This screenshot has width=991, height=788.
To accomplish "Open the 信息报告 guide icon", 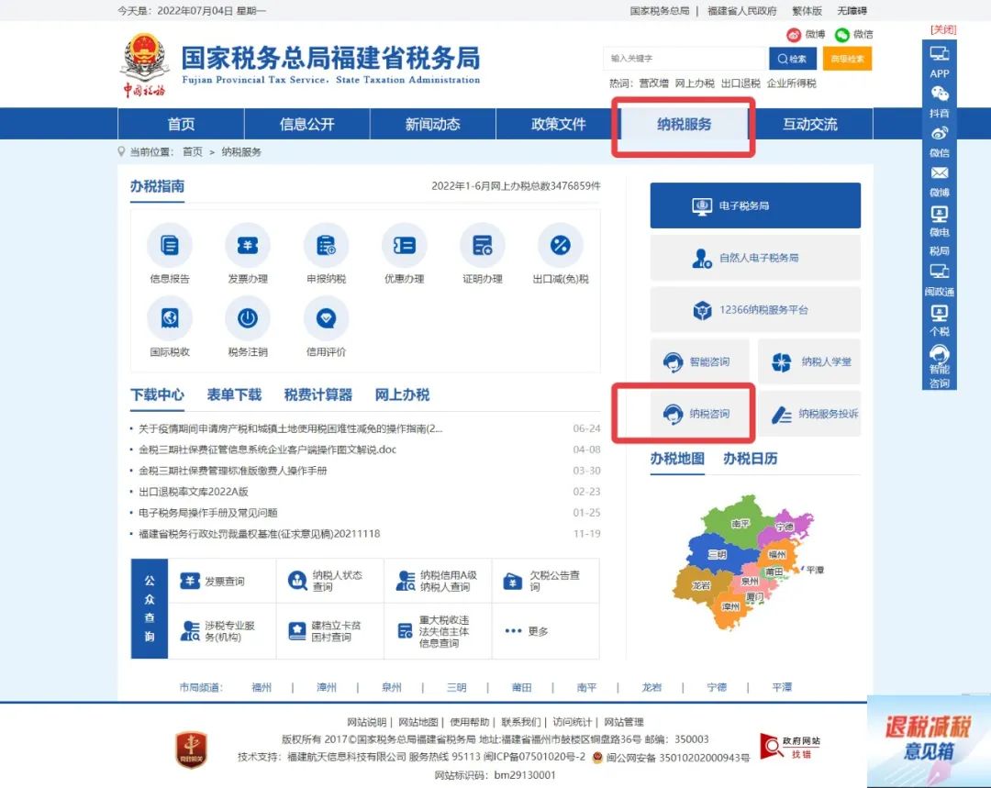I will [x=170, y=245].
